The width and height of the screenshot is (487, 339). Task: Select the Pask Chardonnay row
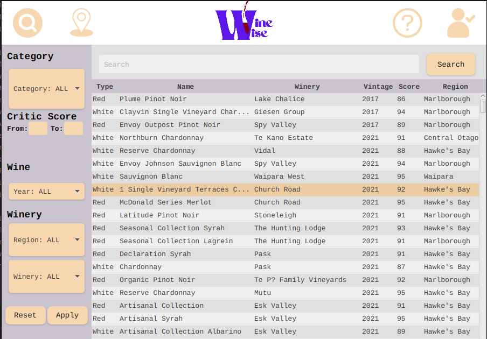click(x=285, y=267)
